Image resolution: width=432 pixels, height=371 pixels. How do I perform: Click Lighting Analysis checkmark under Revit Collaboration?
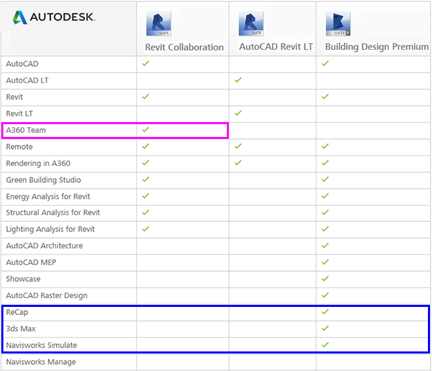[146, 229]
